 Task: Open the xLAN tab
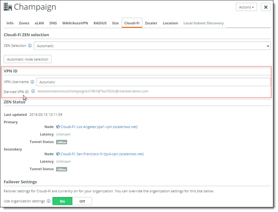(39, 23)
